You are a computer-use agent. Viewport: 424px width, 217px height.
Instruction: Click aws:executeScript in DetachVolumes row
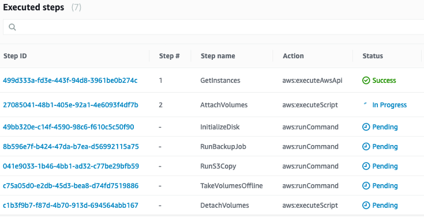310,205
